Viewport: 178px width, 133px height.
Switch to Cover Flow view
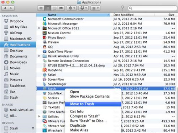61,8
